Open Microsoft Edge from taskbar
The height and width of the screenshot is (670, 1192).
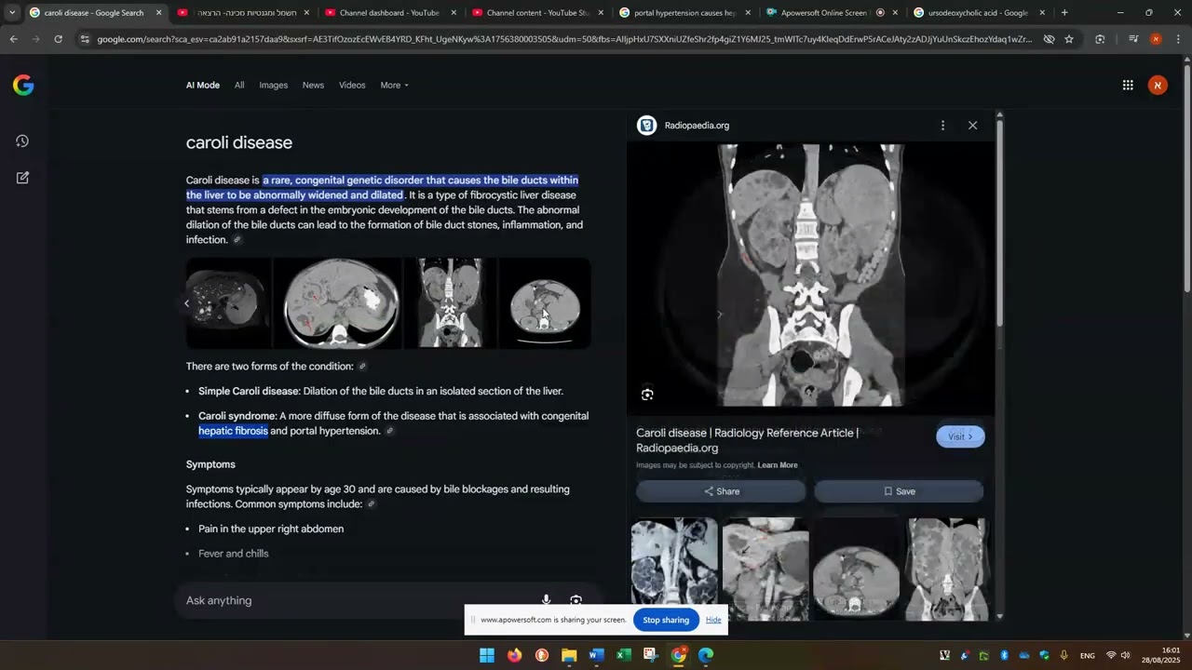pyautogui.click(x=706, y=655)
